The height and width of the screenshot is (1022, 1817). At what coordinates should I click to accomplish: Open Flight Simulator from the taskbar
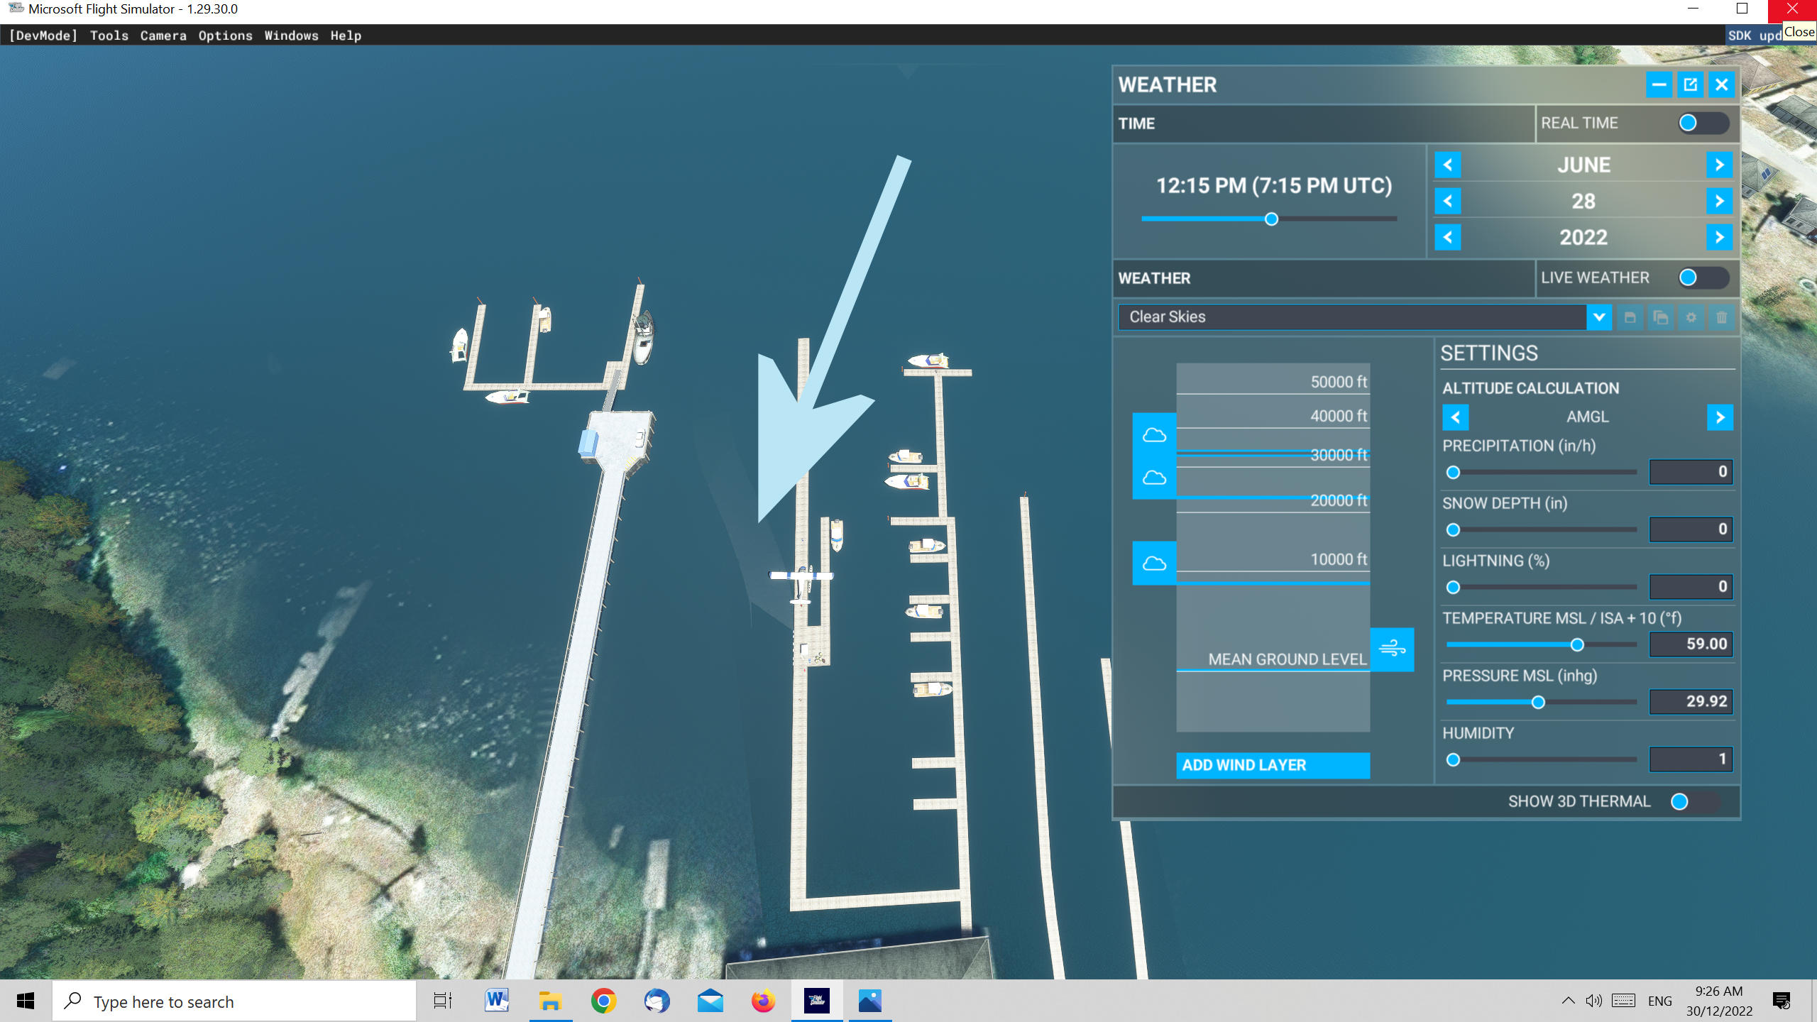pyautogui.click(x=817, y=1001)
